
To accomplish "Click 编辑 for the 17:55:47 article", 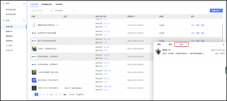I will 198,33.
